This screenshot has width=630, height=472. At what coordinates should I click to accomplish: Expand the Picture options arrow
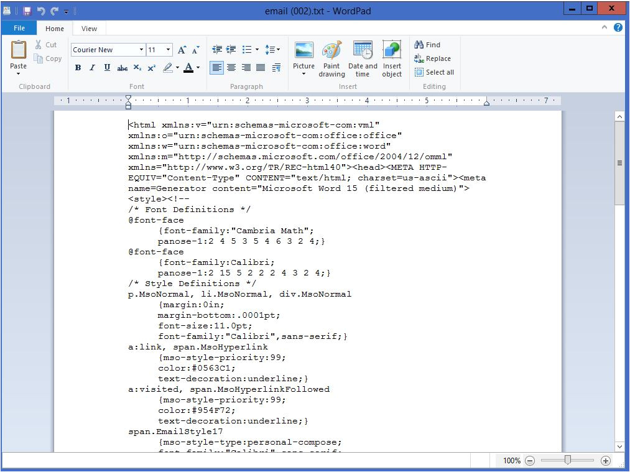(303, 74)
